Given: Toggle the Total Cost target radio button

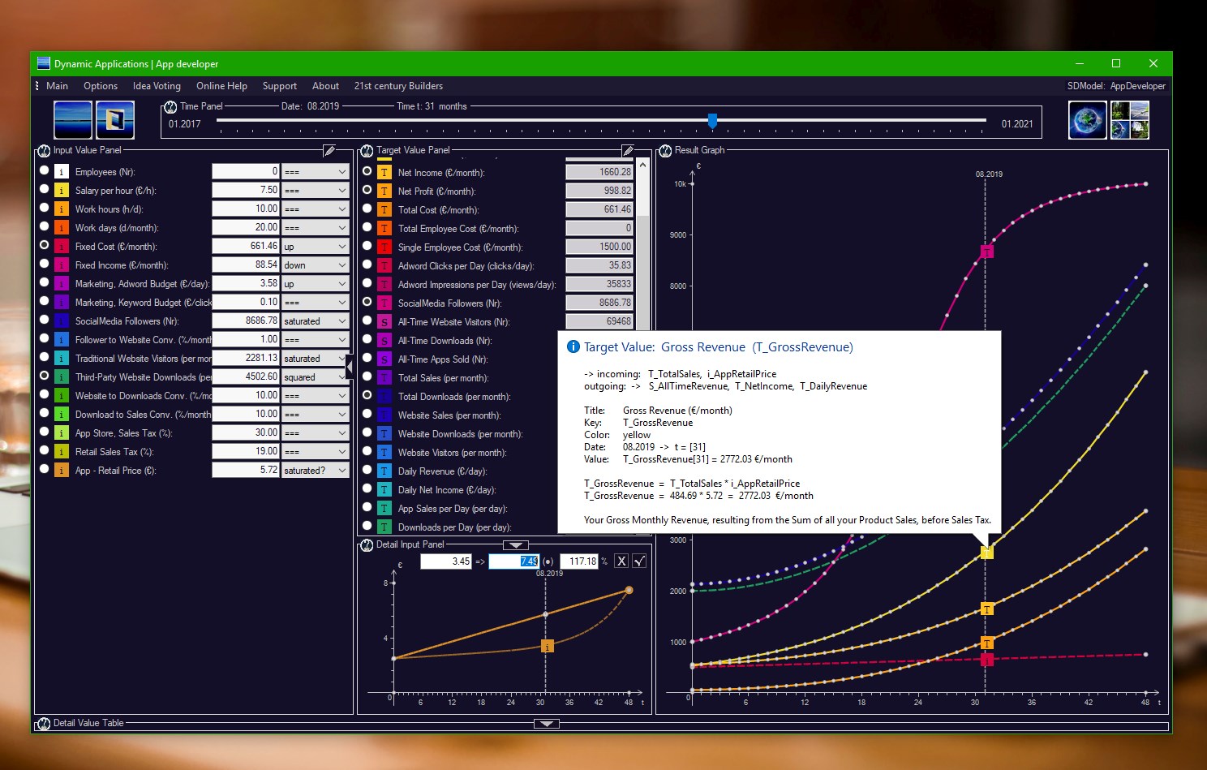Looking at the screenshot, I should (367, 209).
